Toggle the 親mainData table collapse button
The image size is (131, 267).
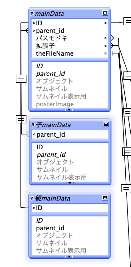[x=105, y=198]
